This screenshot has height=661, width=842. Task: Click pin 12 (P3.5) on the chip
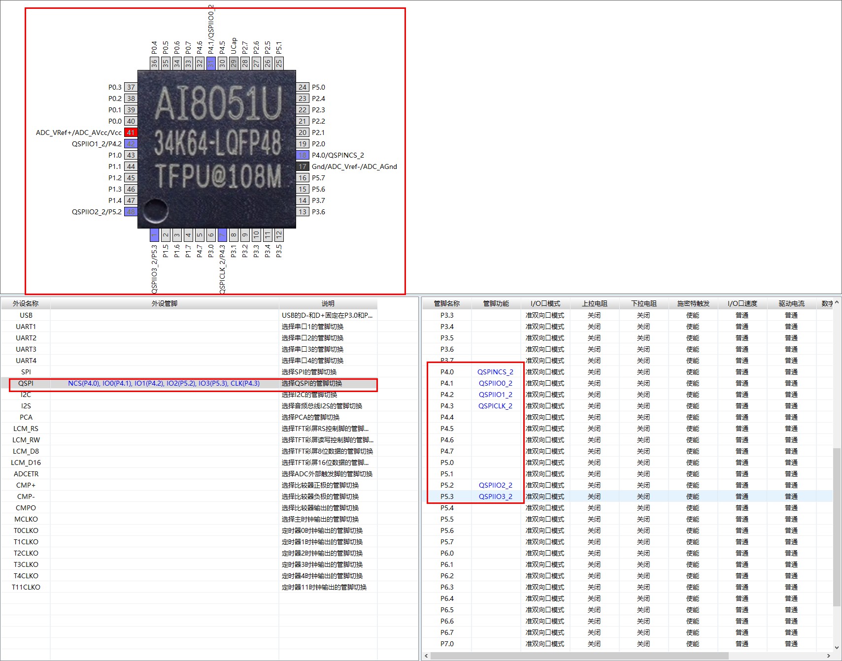tap(279, 235)
